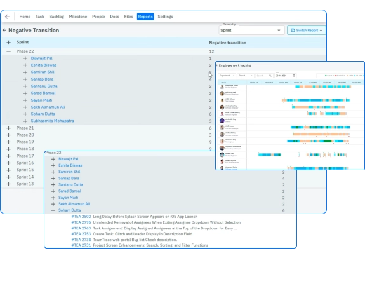Expand all rows using Sprint header plus
Screen dimensions: 365x286
pos(9,42)
